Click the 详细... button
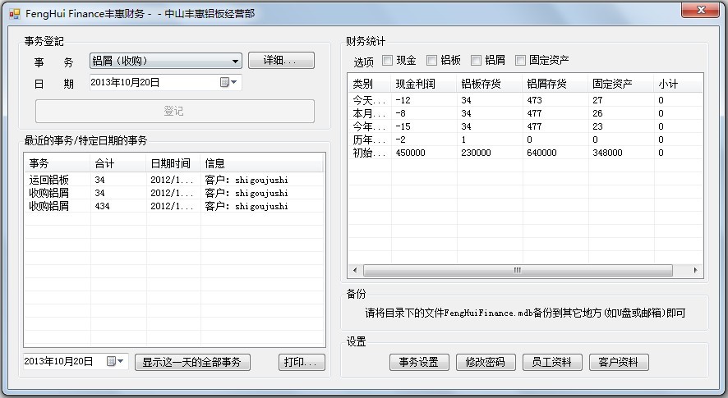The height and width of the screenshot is (398, 728). (281, 60)
